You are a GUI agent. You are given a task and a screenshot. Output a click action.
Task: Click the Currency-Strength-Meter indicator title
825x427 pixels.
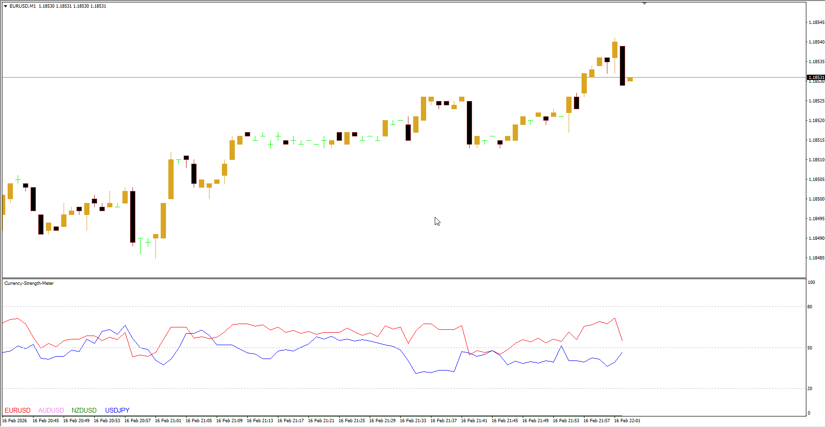[x=29, y=283]
